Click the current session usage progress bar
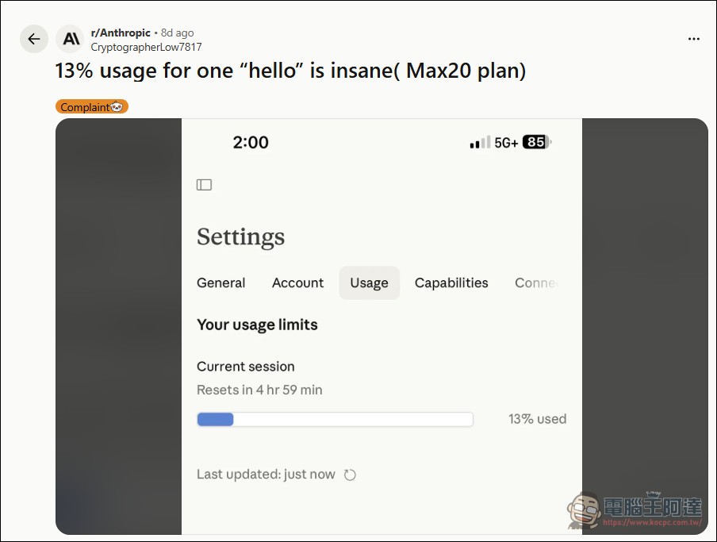The width and height of the screenshot is (717, 542). 335,420
